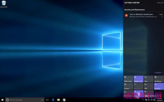Open the Store app from taskbar
Screen dimensions: 164x102
[x=64, y=100]
